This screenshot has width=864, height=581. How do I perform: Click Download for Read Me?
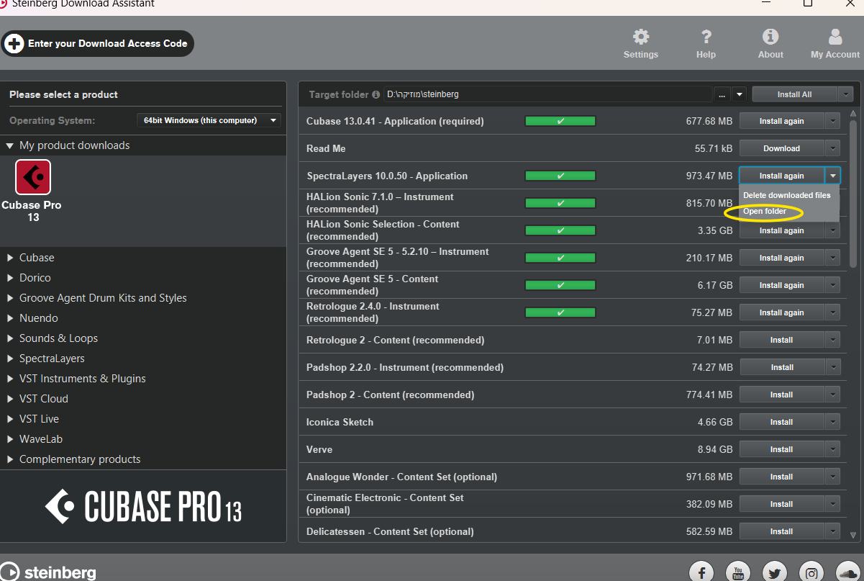click(781, 148)
